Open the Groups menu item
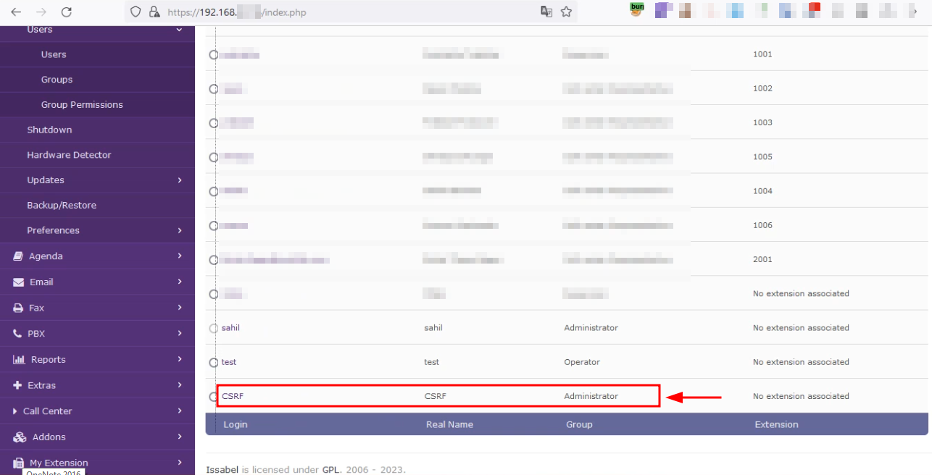The width and height of the screenshot is (932, 475). [x=57, y=80]
